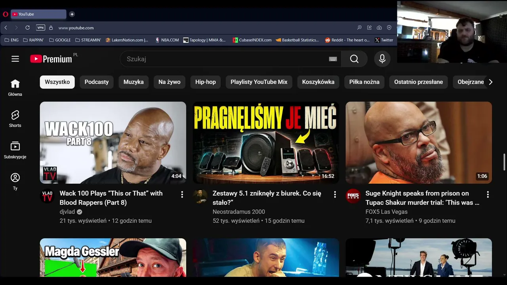Click the padlock site security icon
This screenshot has width=507, height=285.
(51, 28)
